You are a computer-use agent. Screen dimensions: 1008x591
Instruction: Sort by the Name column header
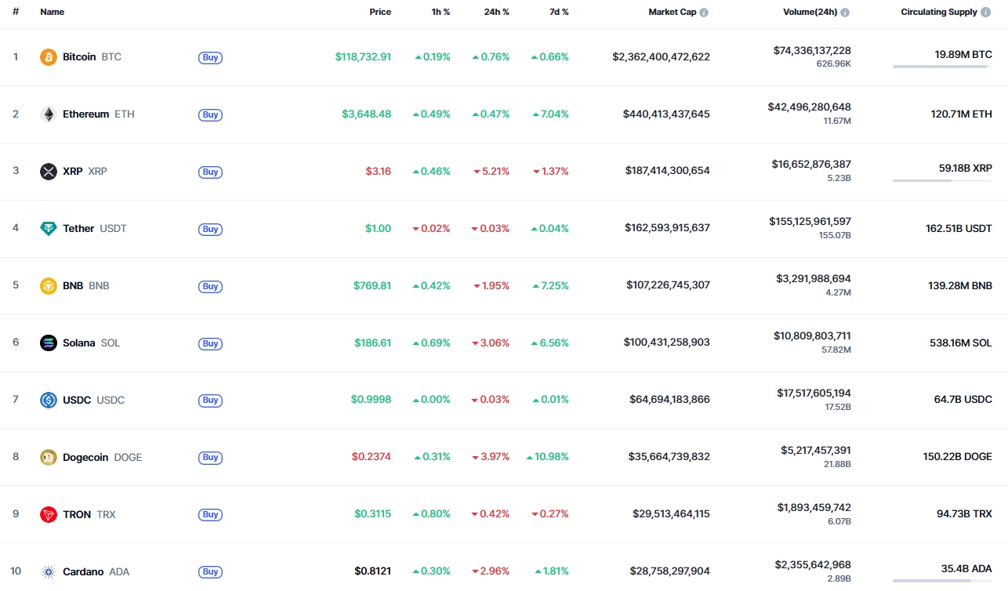[x=53, y=13]
